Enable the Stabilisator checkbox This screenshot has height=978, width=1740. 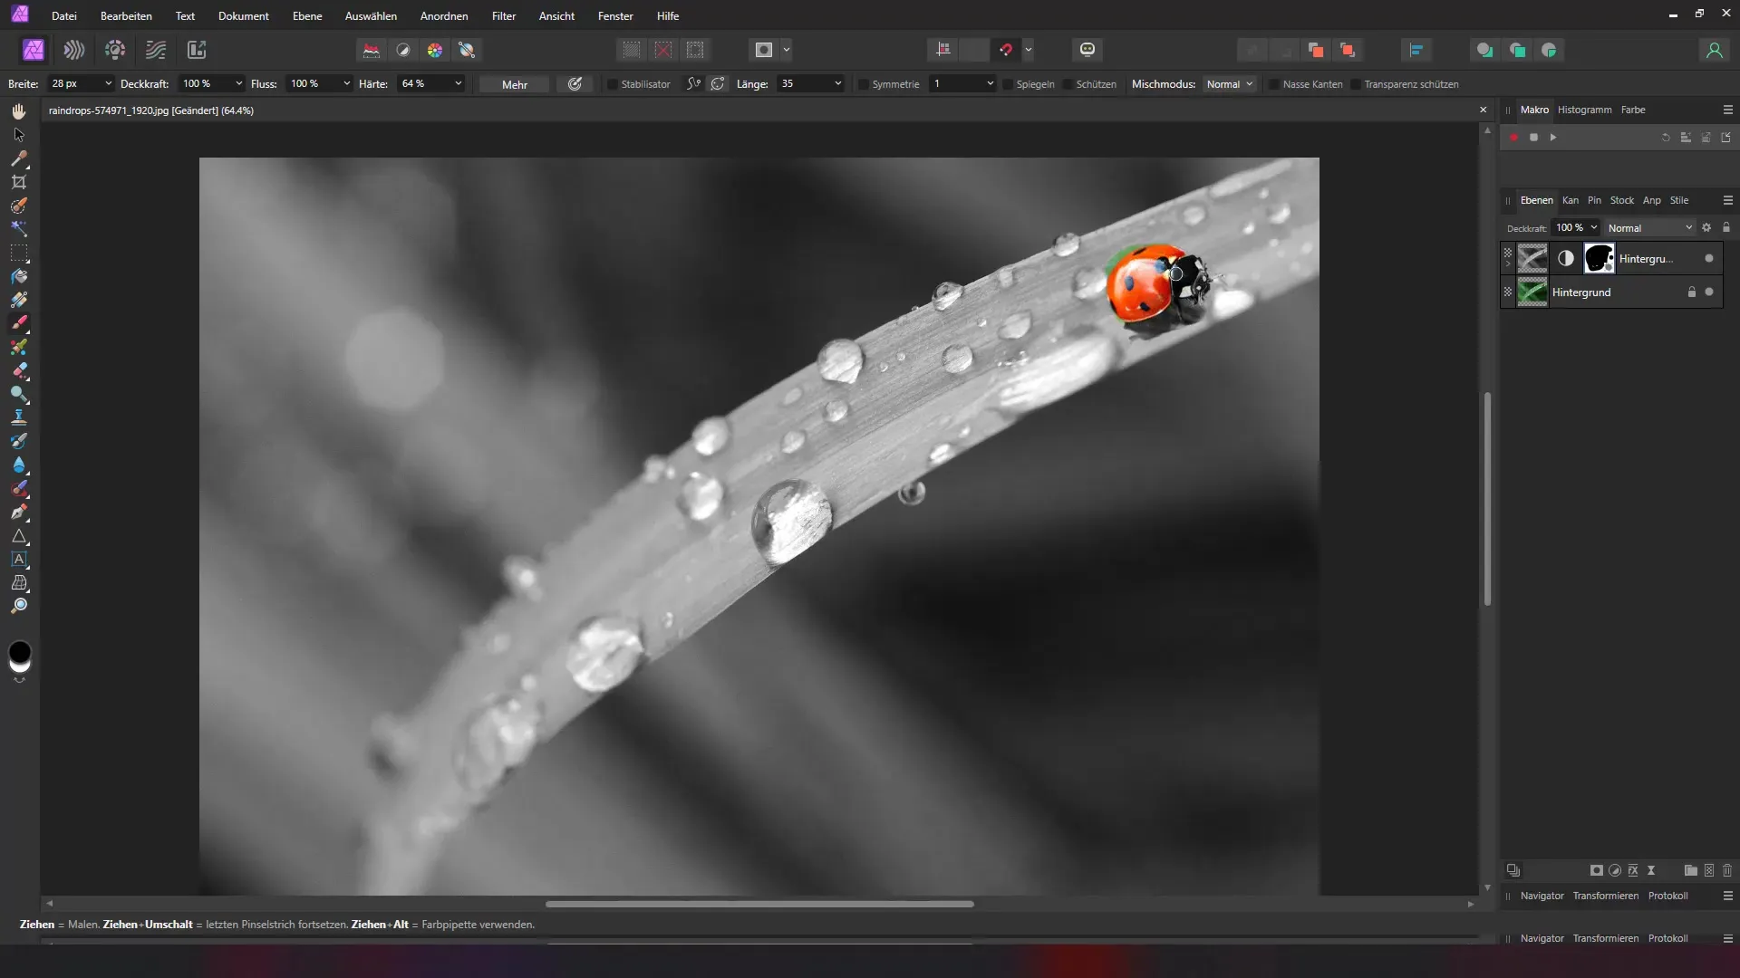click(x=613, y=84)
